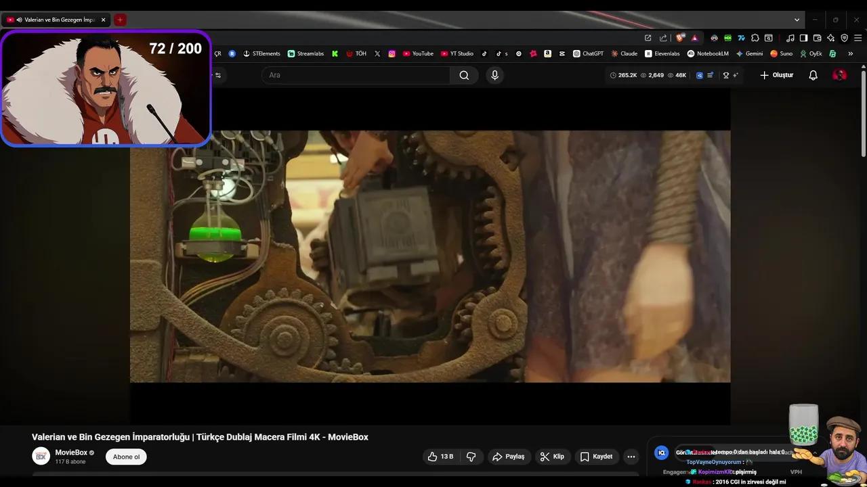867x487 pixels.
Task: Open Suno bookmark
Action: coord(781,53)
